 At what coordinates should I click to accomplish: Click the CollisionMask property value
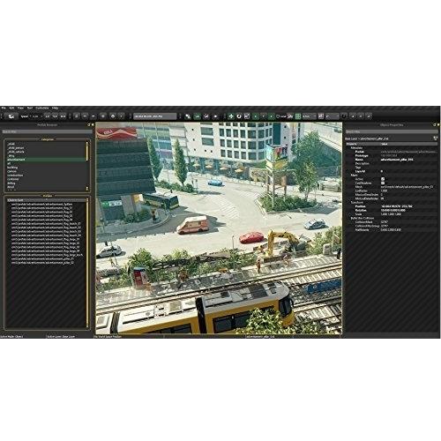(385, 222)
